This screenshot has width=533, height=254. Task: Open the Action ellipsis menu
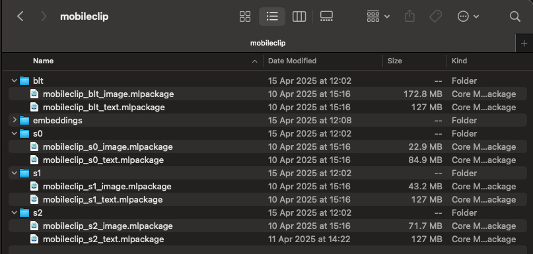(468, 16)
